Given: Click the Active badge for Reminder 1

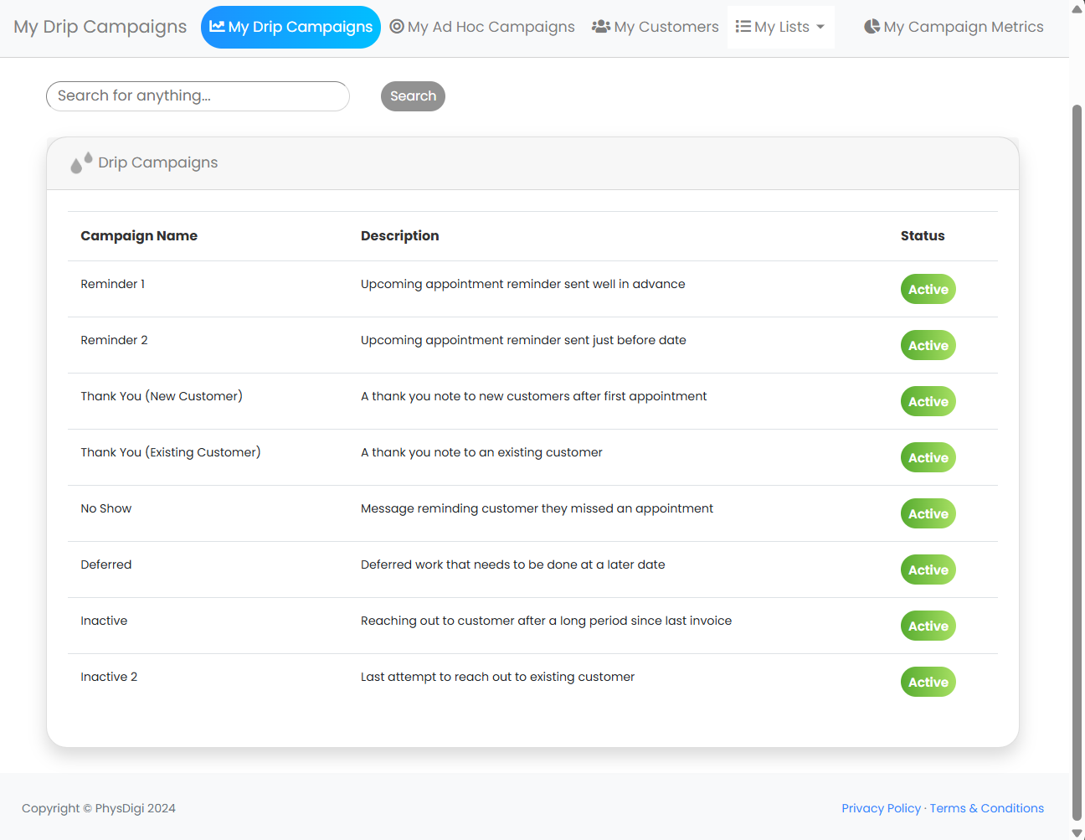Looking at the screenshot, I should click(x=928, y=289).
